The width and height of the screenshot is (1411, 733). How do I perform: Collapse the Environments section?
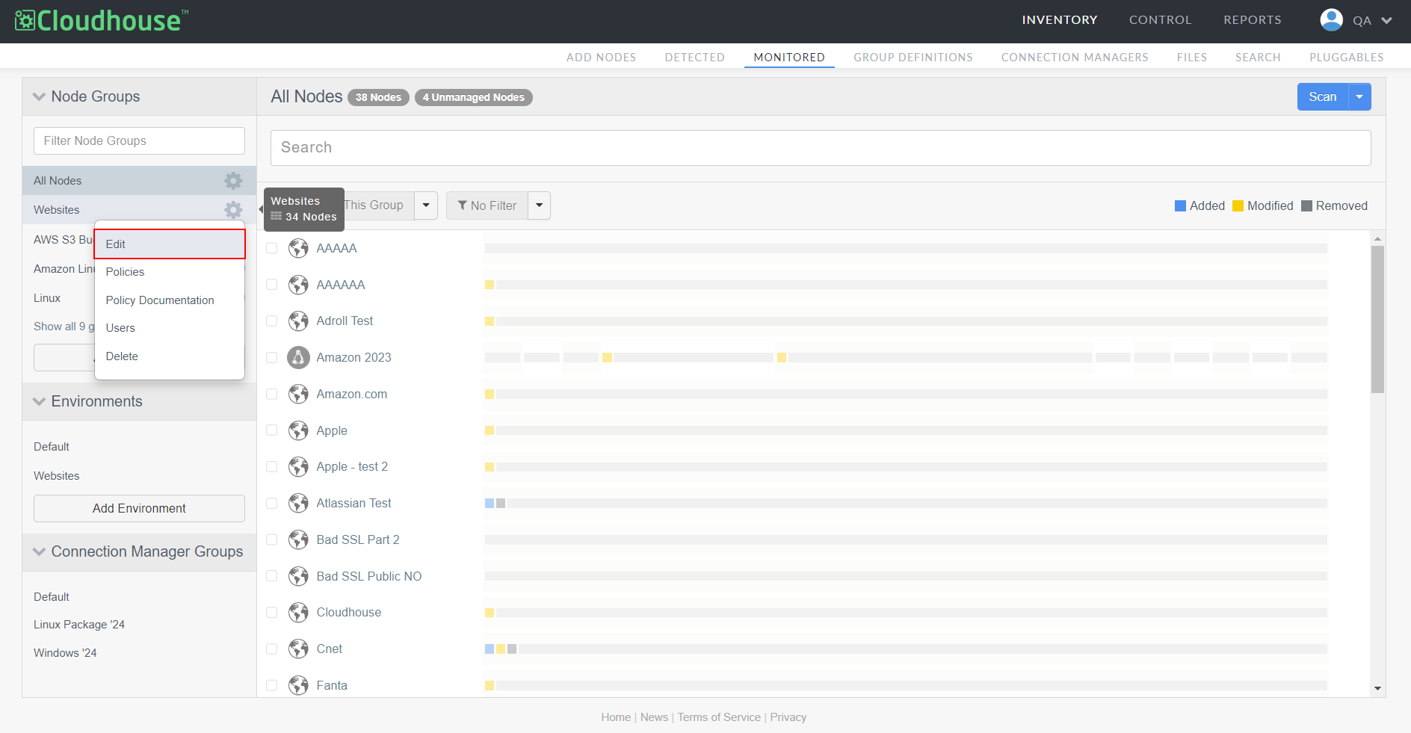pos(40,402)
